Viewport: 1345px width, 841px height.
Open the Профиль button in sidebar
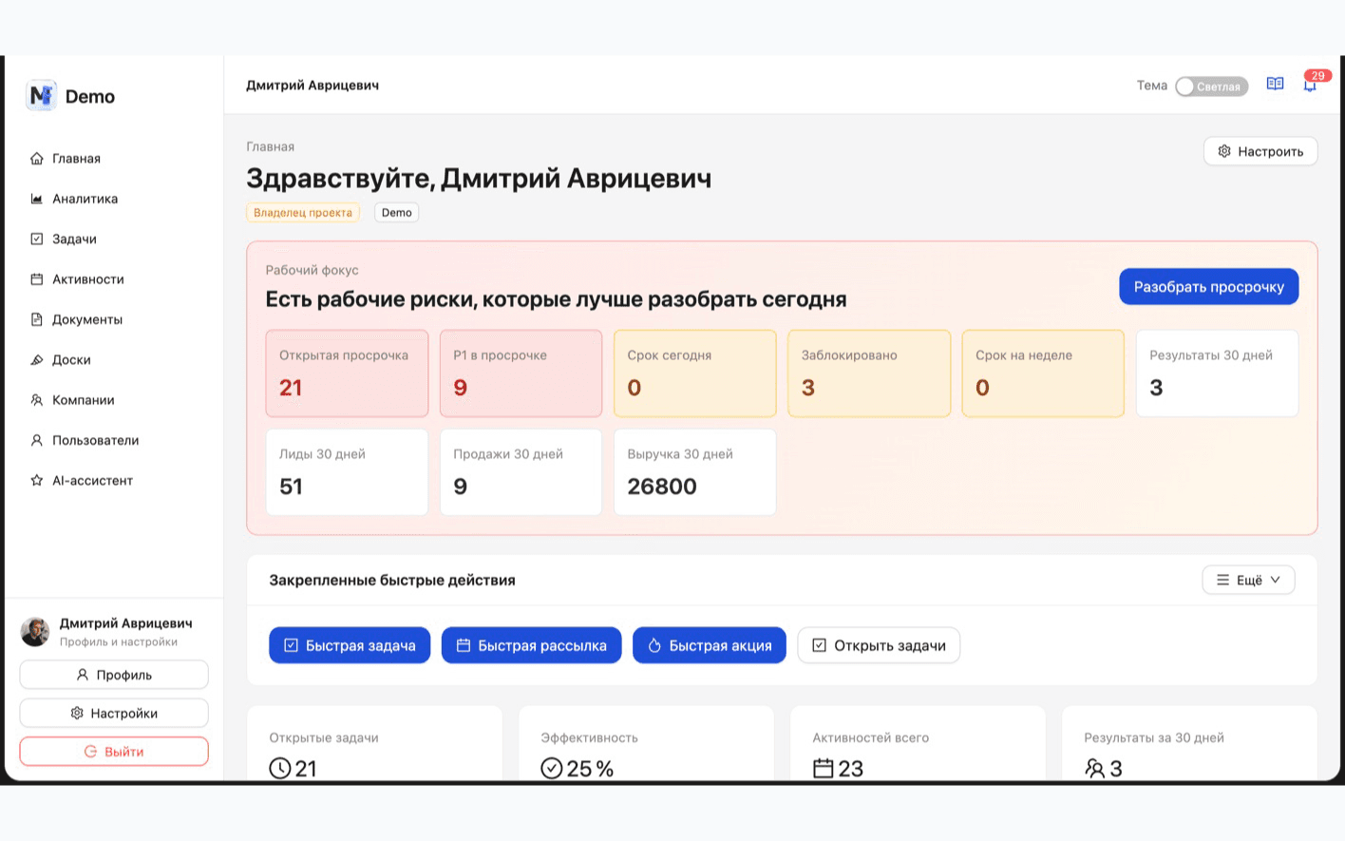[x=114, y=675]
